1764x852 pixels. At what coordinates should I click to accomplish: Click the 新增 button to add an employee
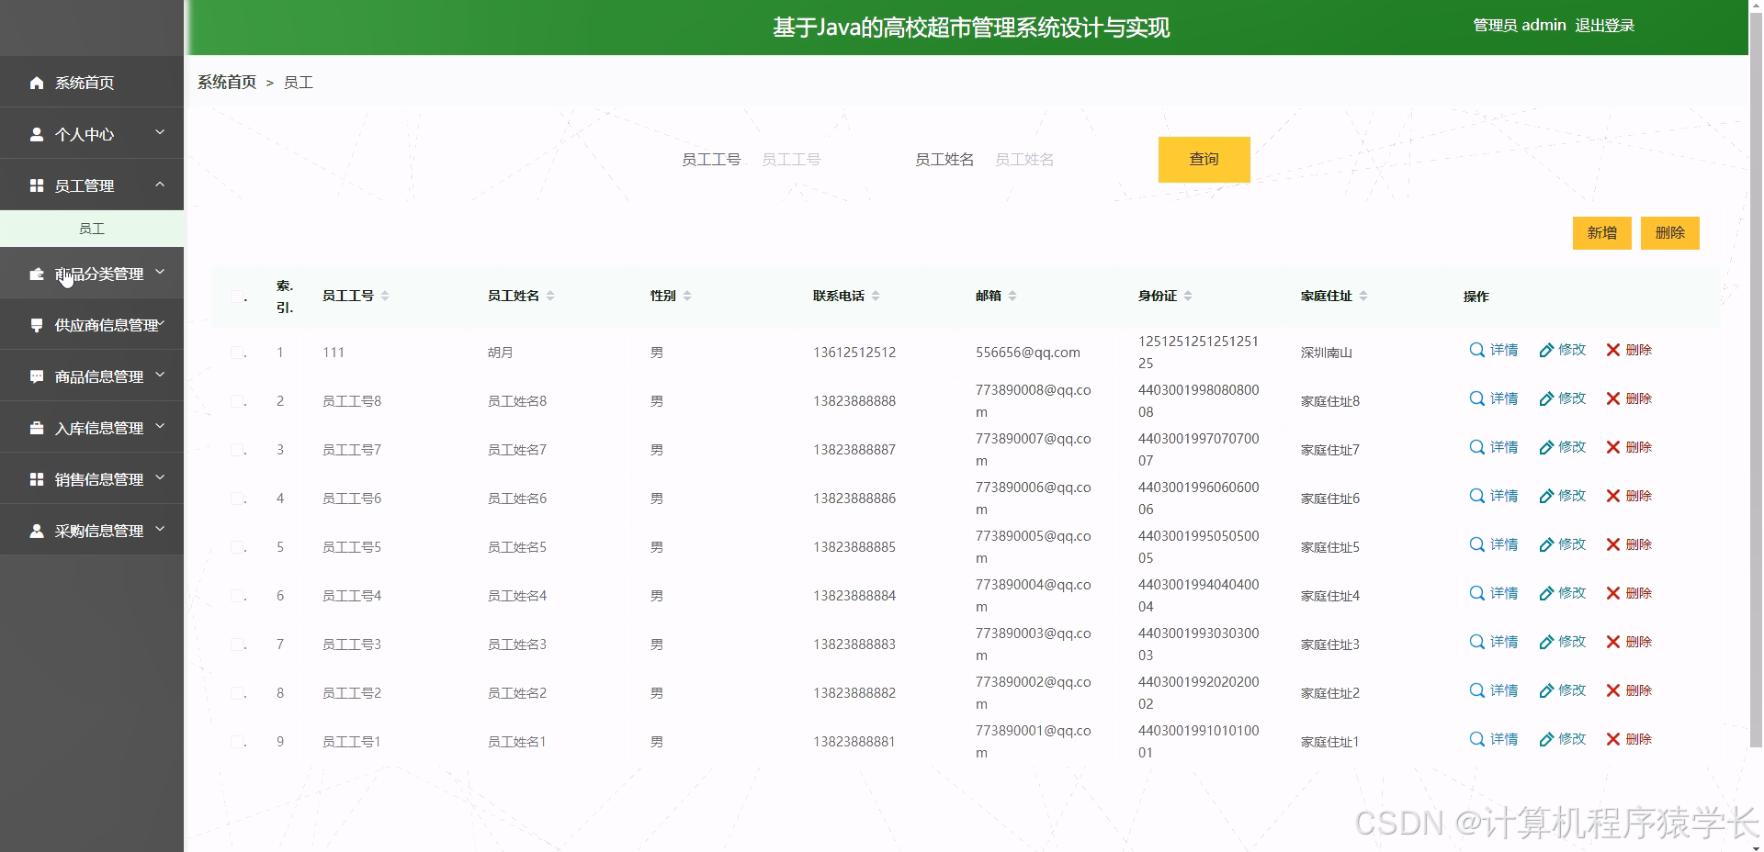[x=1601, y=232]
